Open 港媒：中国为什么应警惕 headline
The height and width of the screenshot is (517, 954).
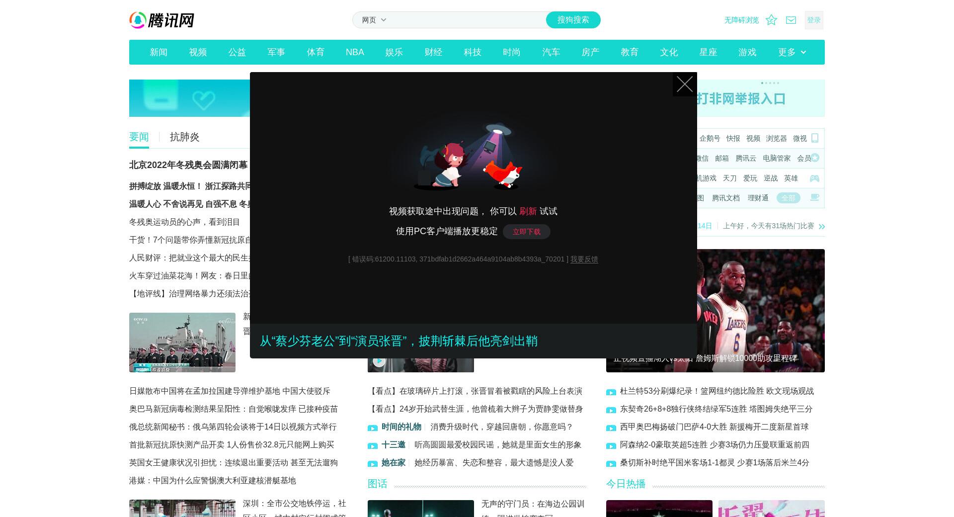(213, 481)
